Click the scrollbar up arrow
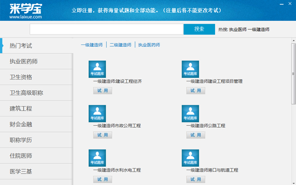 coord(294,40)
